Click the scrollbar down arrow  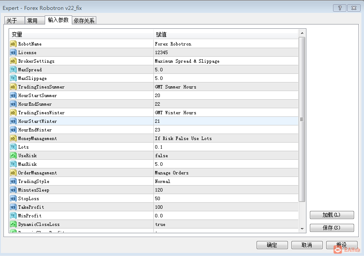302,229
